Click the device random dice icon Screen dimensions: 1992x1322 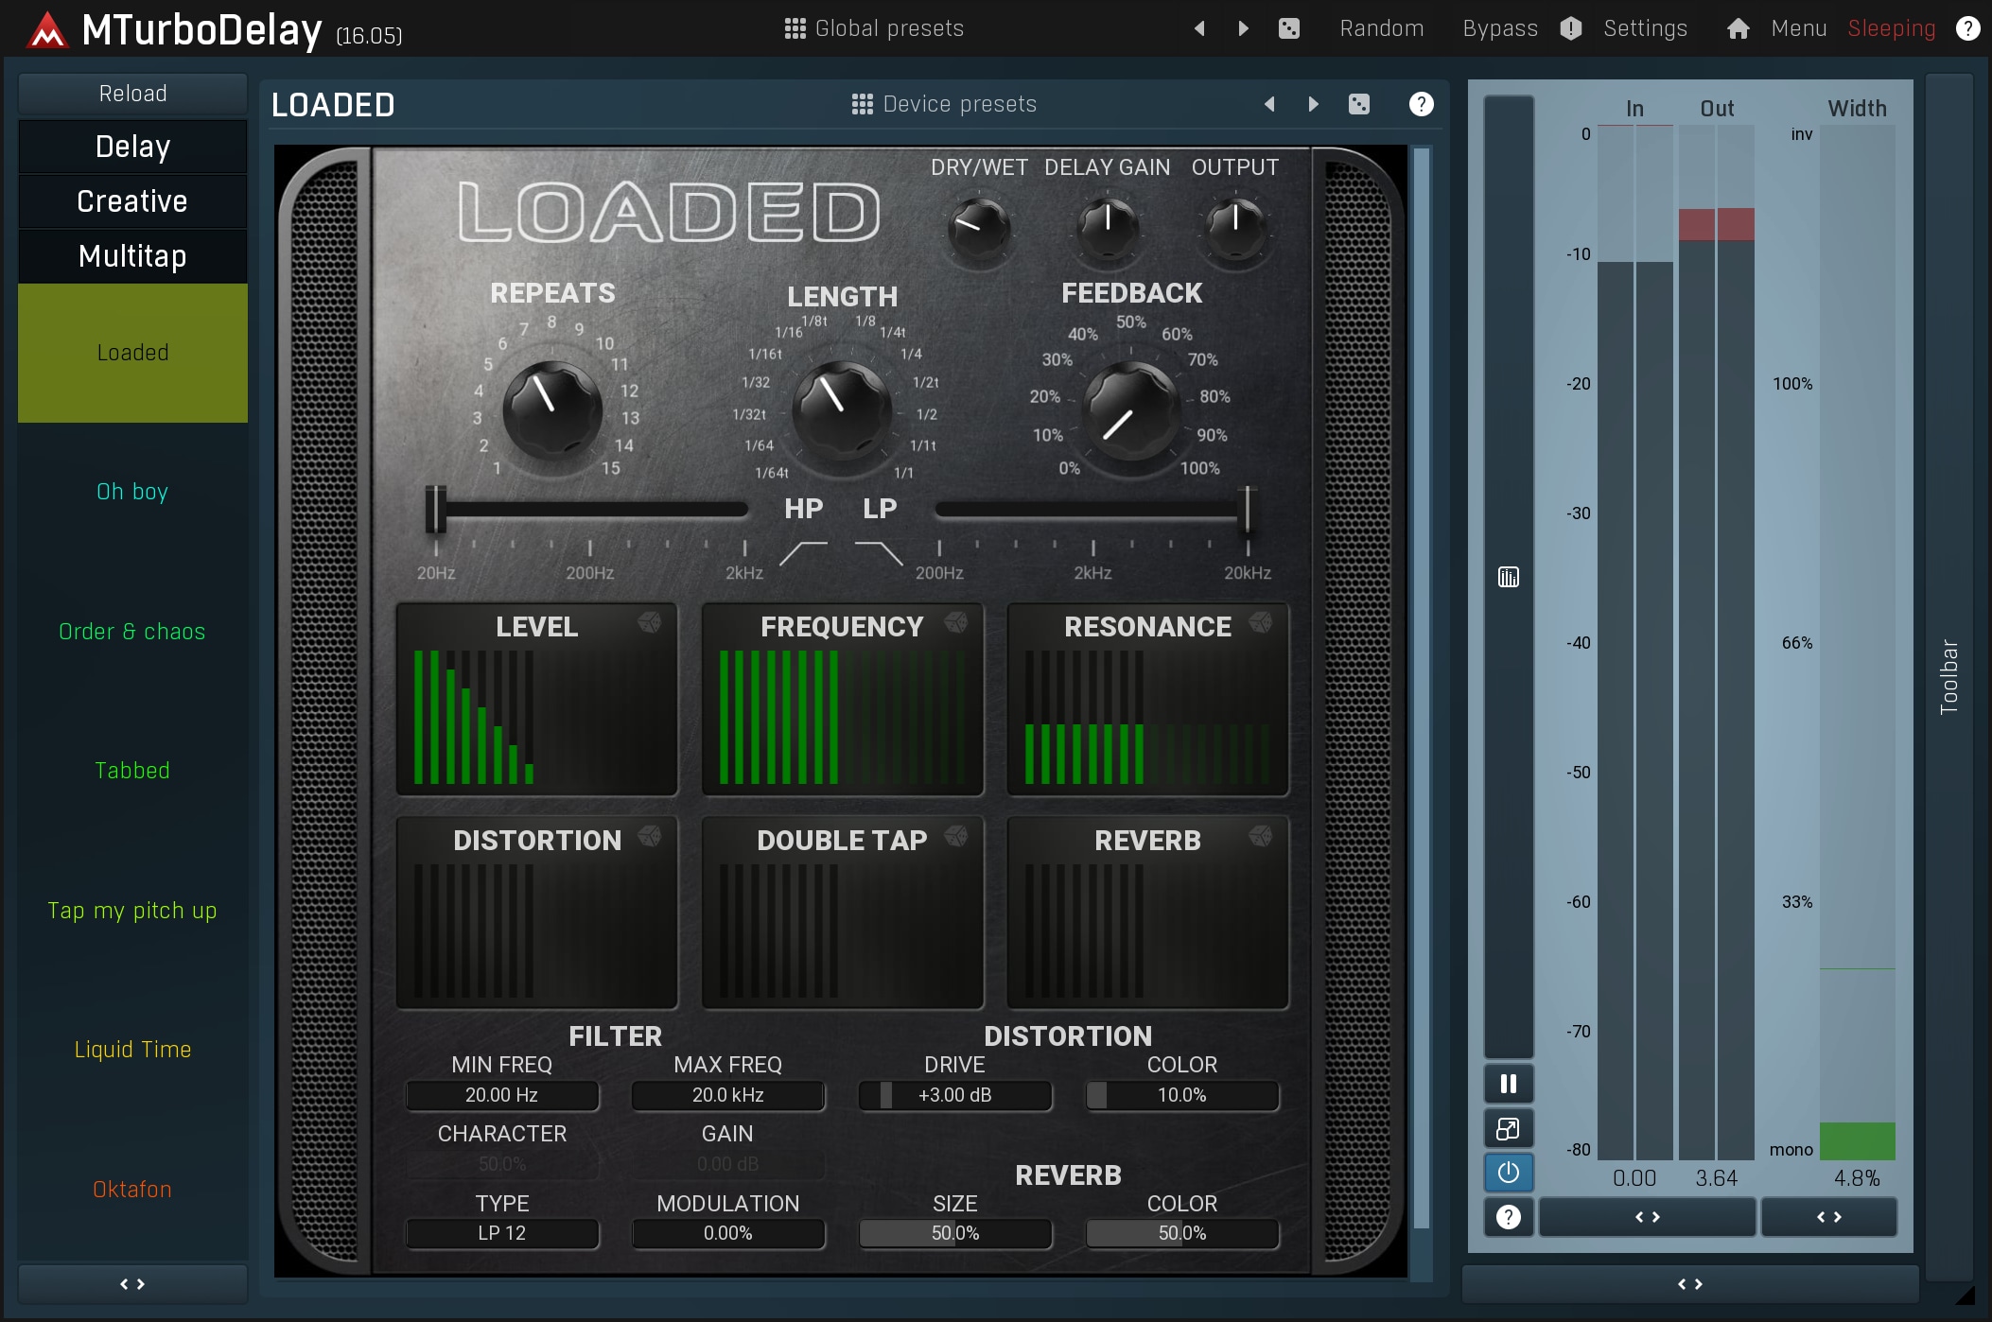point(1359,104)
